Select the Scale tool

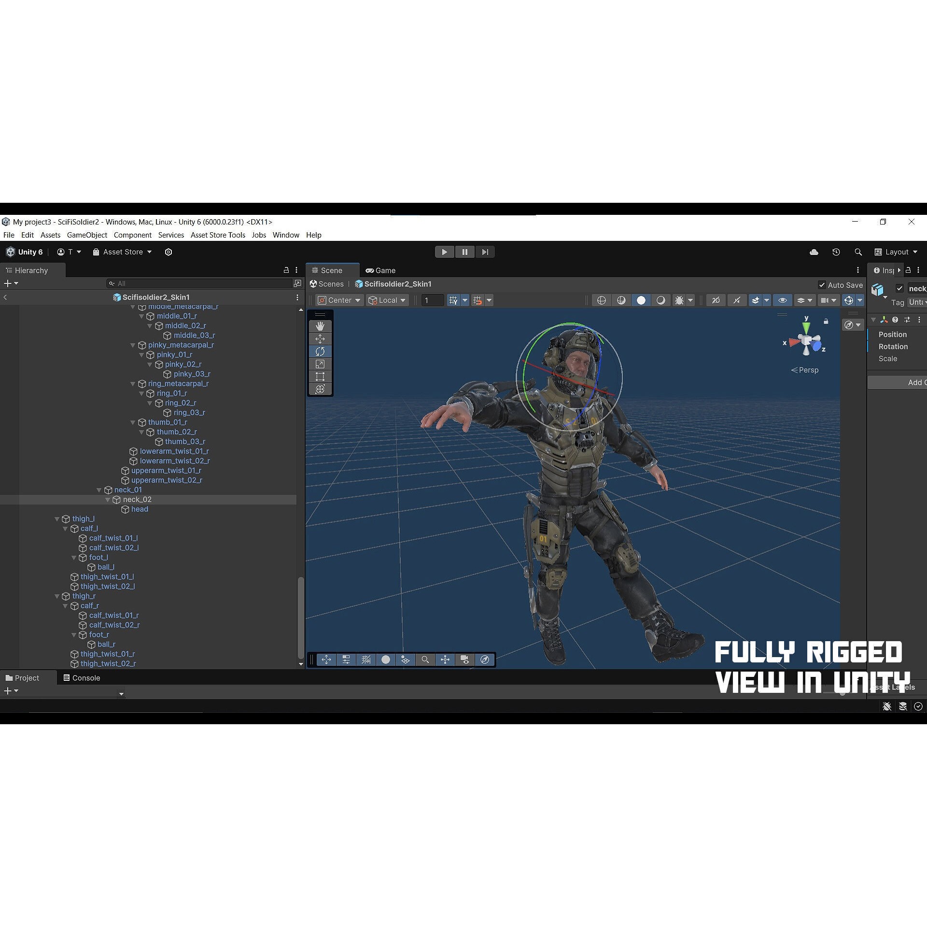(320, 364)
